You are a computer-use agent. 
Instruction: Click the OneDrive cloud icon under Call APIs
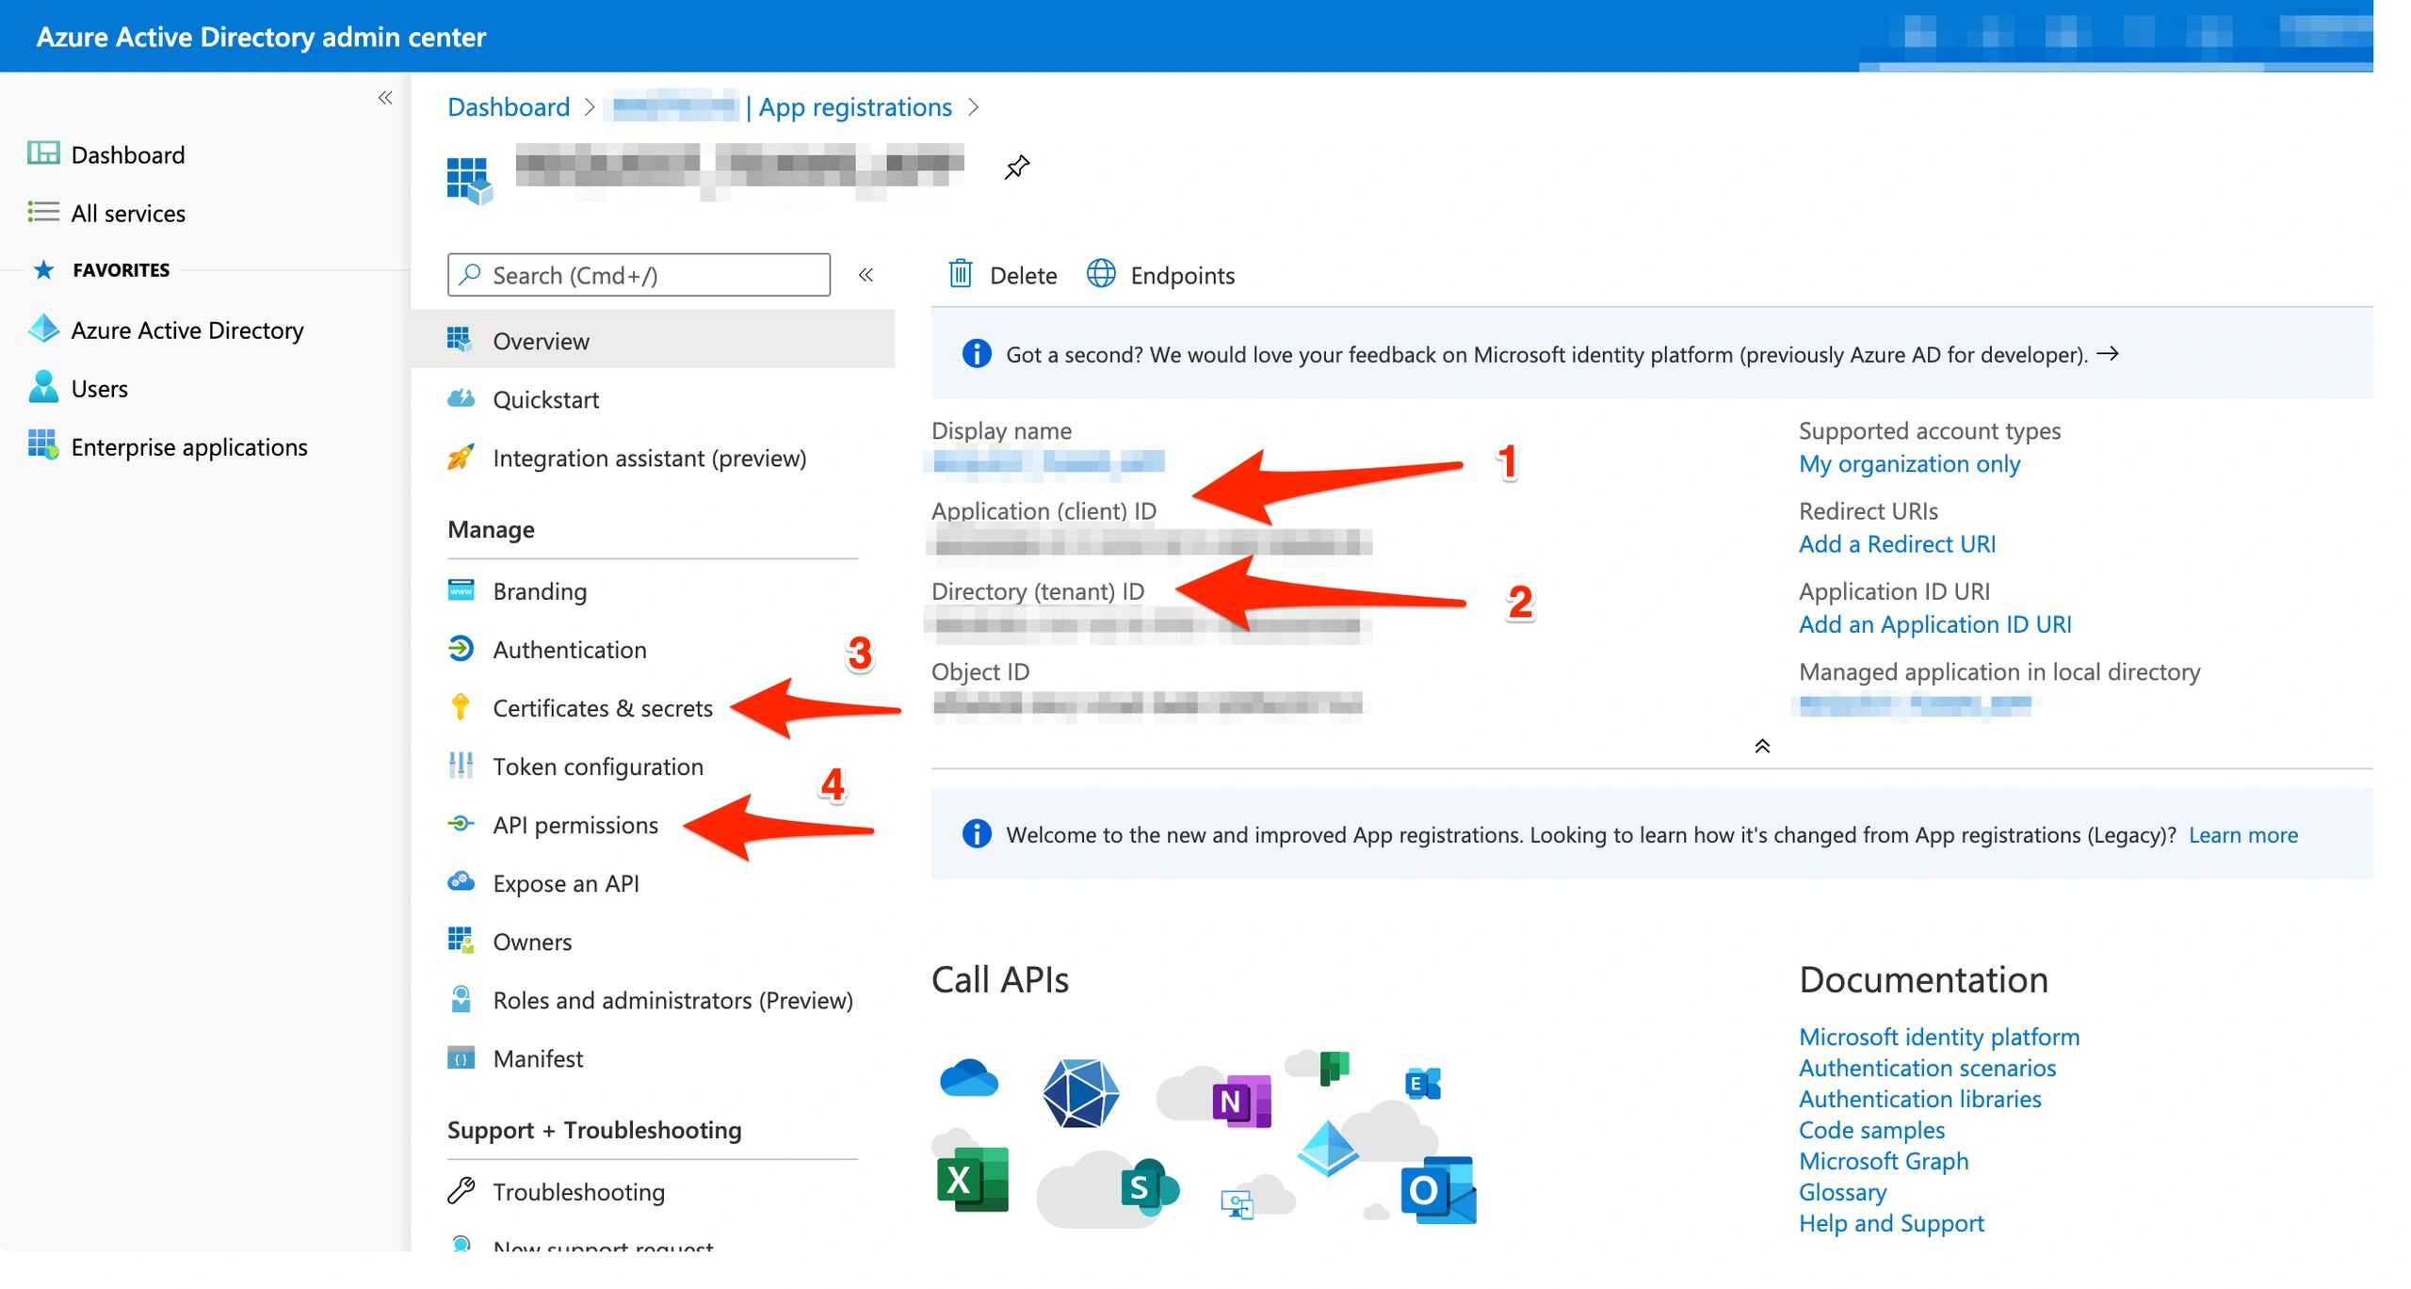(x=968, y=1078)
